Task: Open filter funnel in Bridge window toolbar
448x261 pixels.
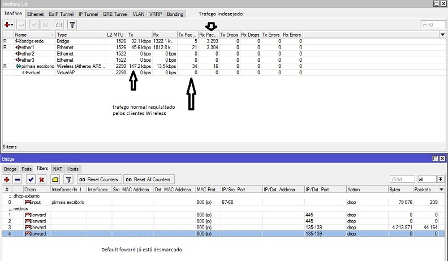Action: pos(68,179)
